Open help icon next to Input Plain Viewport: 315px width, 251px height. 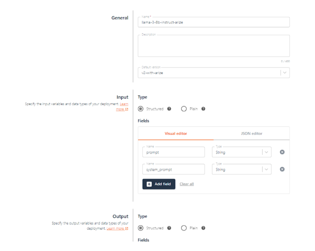[x=203, y=109]
